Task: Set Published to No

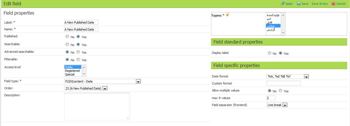Action: click(x=67, y=36)
